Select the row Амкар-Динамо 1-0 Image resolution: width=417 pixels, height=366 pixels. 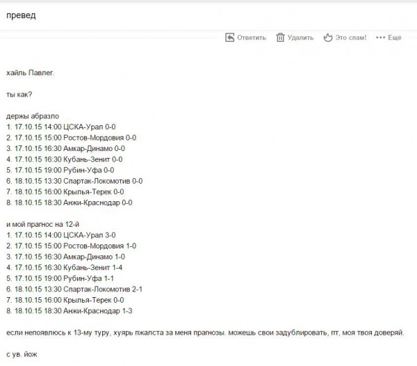tap(65, 257)
